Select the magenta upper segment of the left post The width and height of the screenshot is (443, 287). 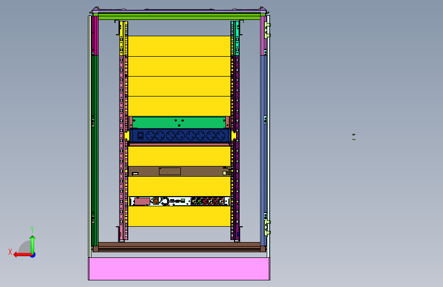(x=95, y=36)
